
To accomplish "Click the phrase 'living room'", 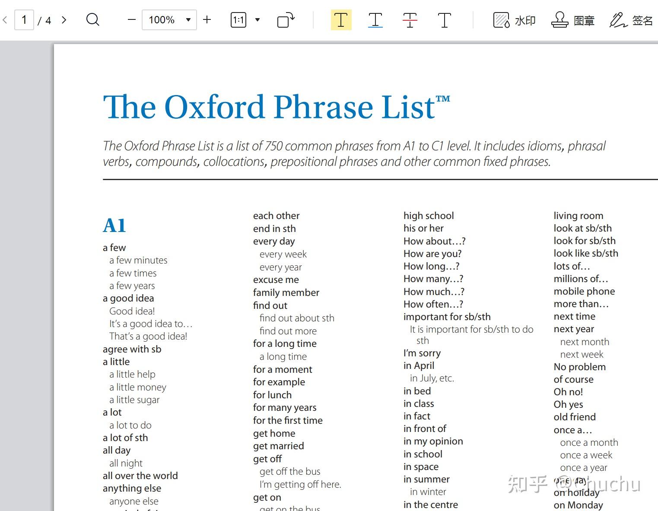I will click(x=579, y=216).
